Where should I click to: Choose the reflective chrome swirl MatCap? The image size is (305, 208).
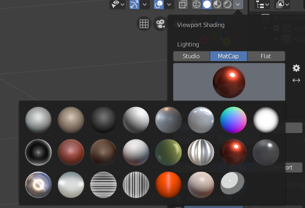(x=38, y=185)
